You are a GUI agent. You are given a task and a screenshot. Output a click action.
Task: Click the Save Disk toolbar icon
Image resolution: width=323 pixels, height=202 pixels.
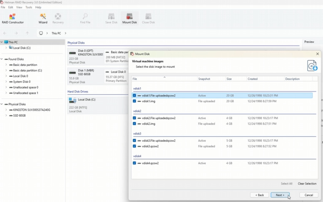click(x=111, y=19)
